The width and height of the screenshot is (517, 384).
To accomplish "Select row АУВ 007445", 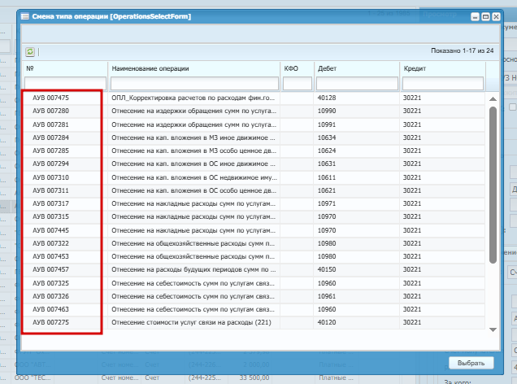I will [x=254, y=230].
